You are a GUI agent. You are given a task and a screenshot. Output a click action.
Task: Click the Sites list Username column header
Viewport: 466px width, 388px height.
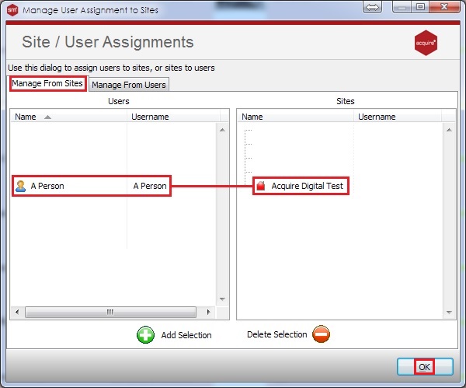pos(398,117)
